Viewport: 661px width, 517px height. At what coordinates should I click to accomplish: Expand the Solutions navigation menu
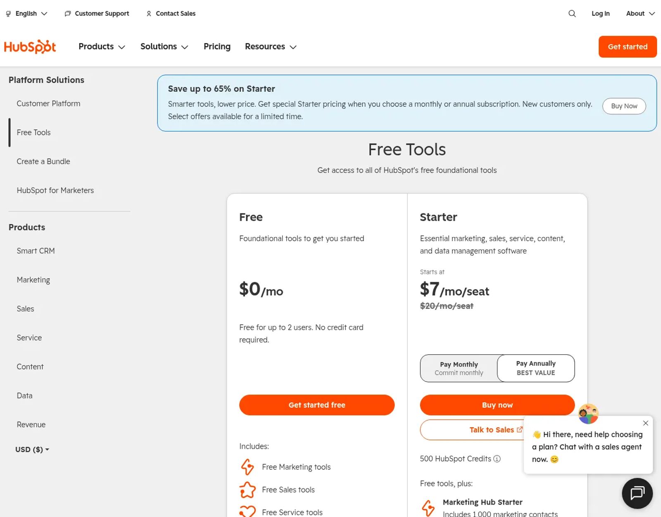point(164,47)
